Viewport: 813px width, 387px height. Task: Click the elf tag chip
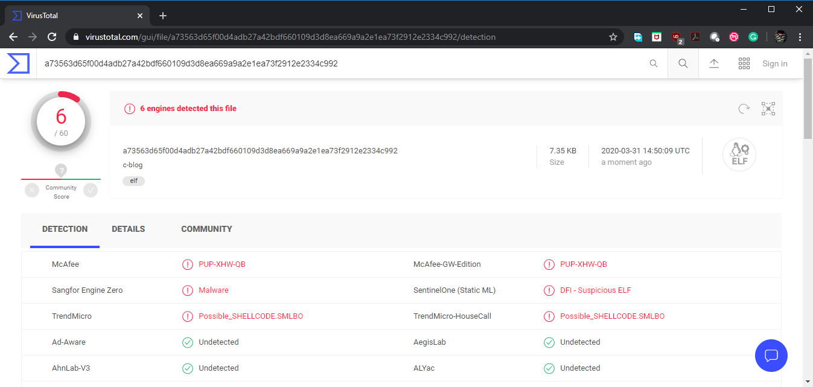pos(133,181)
